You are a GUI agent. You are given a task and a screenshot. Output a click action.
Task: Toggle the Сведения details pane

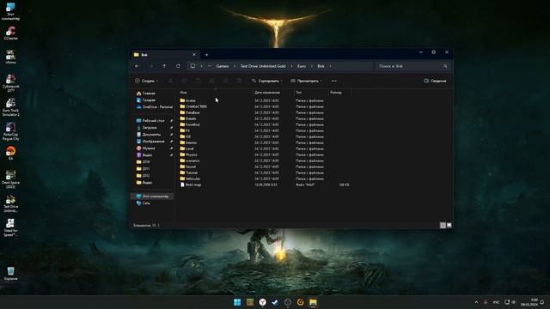point(435,81)
